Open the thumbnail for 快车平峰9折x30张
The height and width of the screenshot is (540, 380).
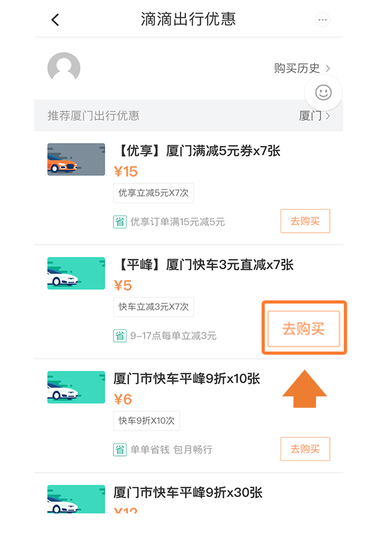point(76,499)
